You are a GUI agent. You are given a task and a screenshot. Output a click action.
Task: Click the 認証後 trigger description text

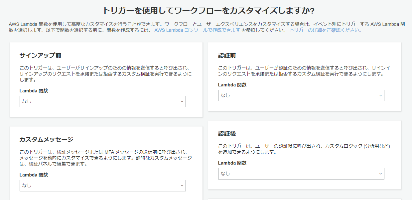[x=304, y=149]
